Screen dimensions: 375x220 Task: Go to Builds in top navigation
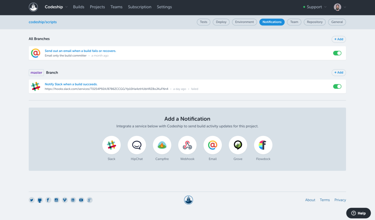79,7
